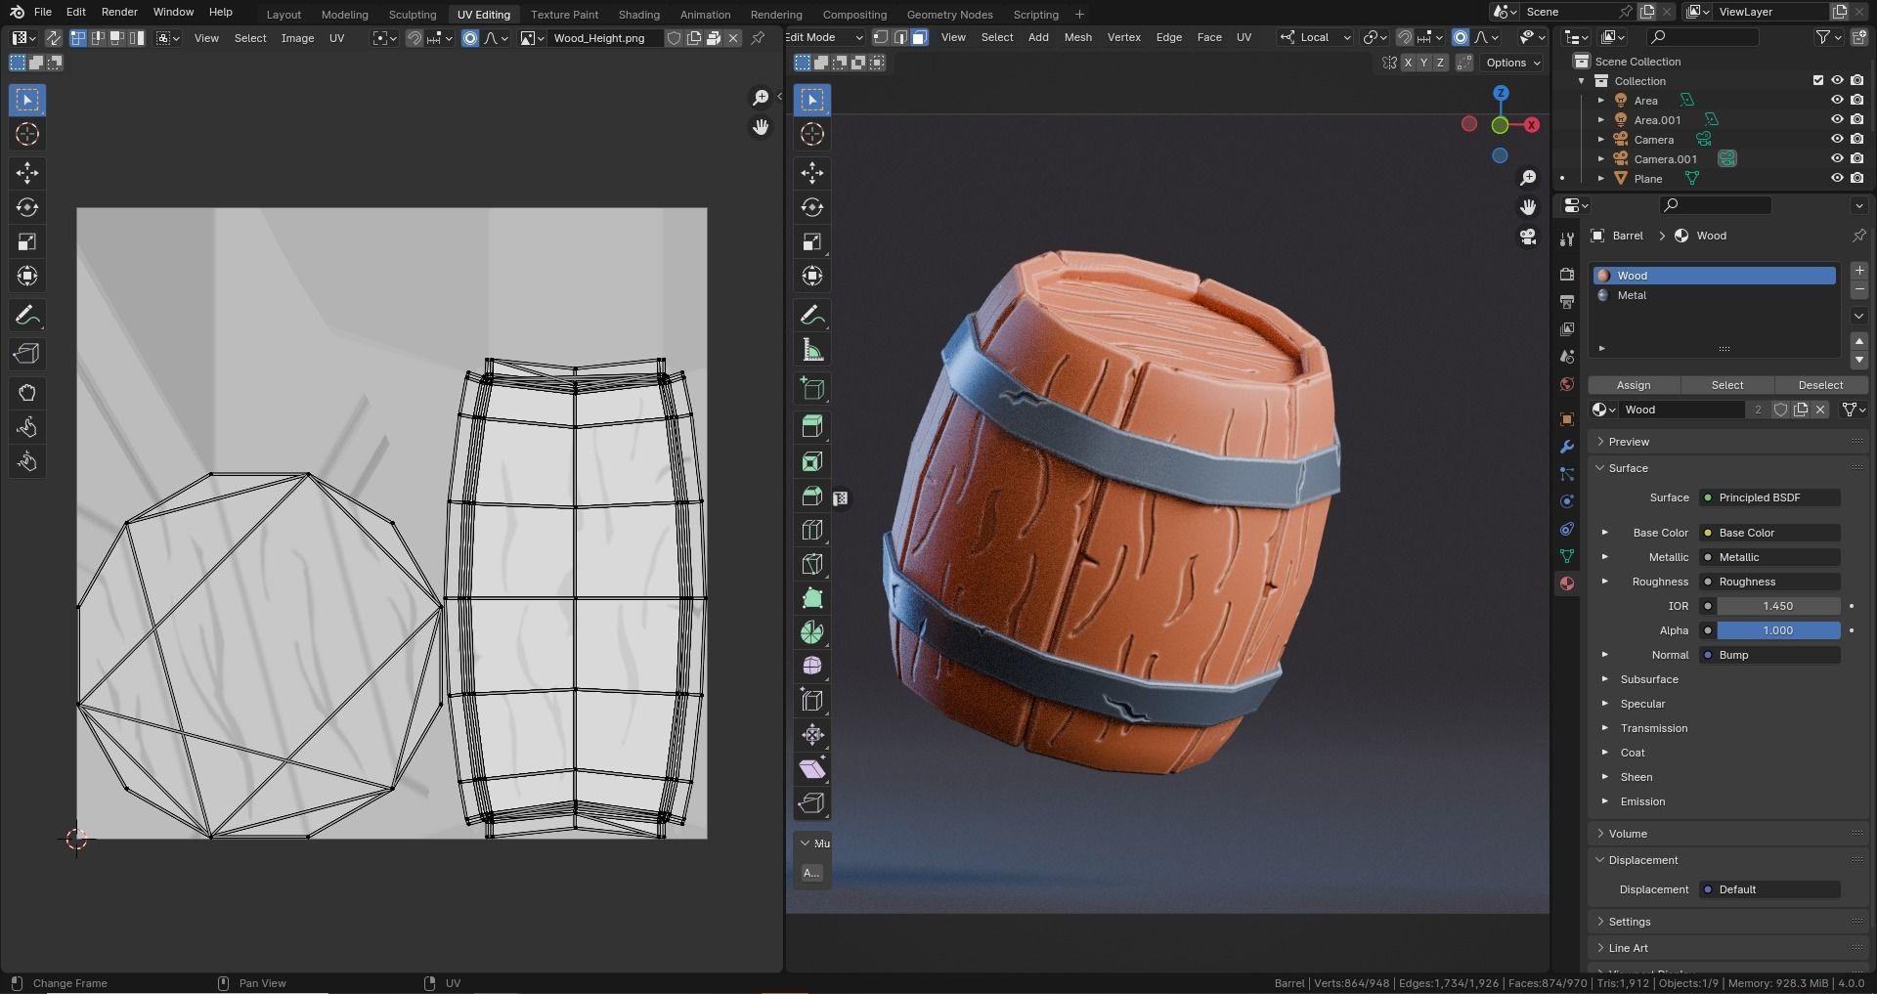The image size is (1877, 994).
Task: Hide the Plane object in viewport
Action: [1837, 178]
